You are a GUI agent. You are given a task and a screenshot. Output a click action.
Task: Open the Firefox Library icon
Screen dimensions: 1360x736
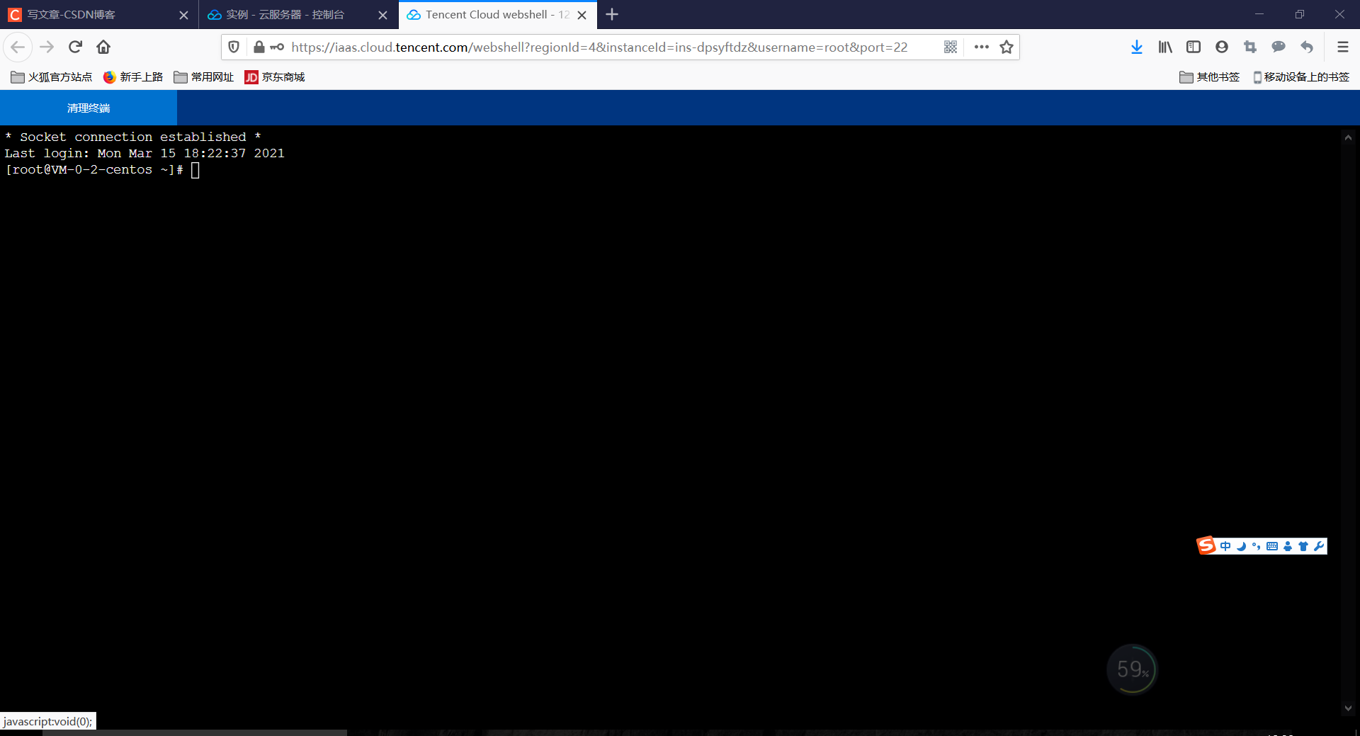pyautogui.click(x=1165, y=47)
